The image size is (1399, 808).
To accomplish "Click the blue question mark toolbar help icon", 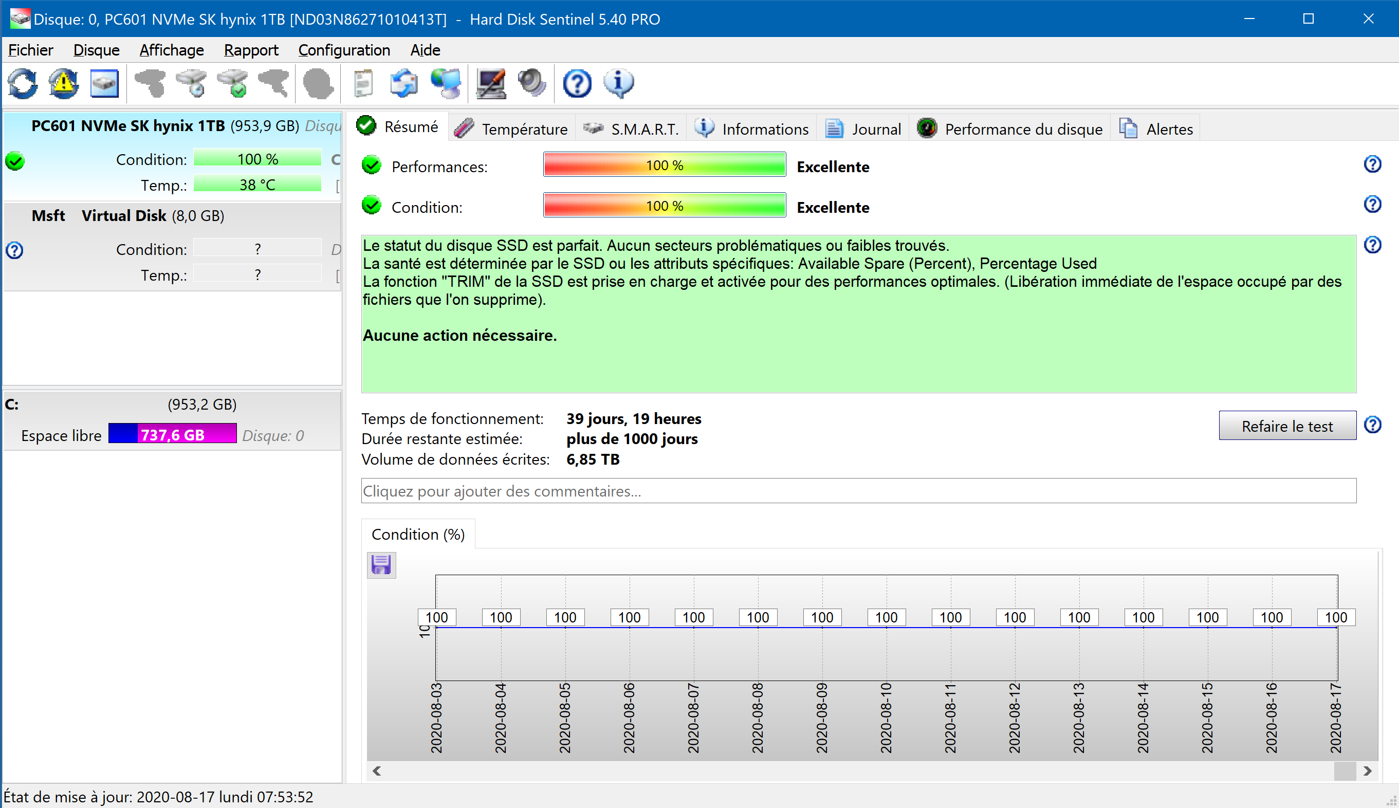I will pyautogui.click(x=577, y=84).
